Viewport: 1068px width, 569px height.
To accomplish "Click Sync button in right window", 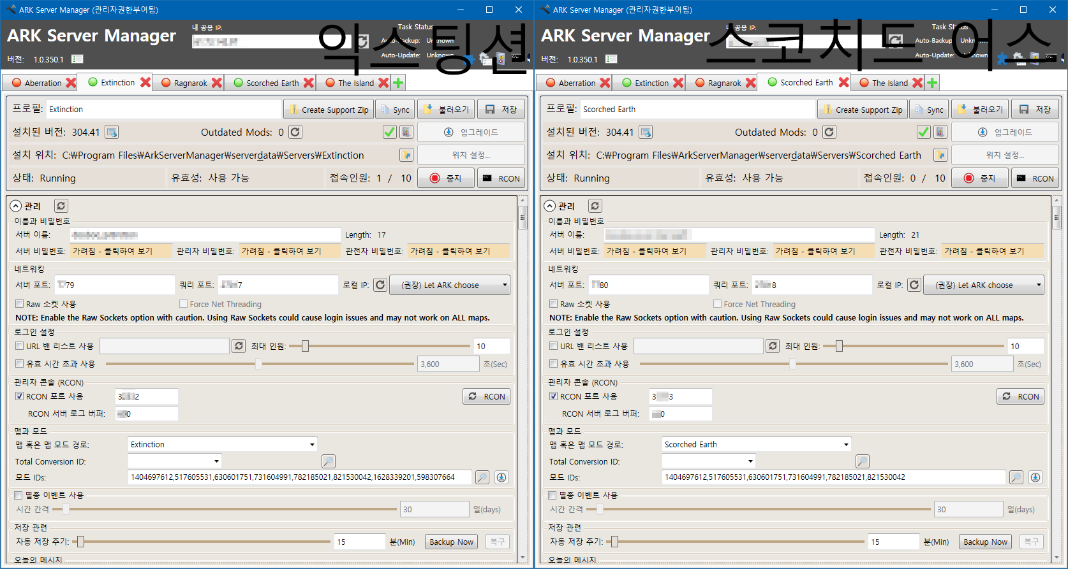I will point(929,110).
